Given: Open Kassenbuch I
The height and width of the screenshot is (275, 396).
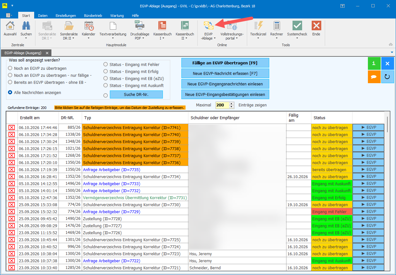Looking at the screenshot, I should point(163,26).
